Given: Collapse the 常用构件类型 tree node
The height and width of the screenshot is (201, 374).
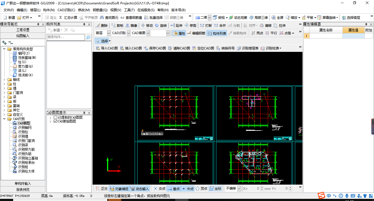Looking at the screenshot, I should click(4, 49).
